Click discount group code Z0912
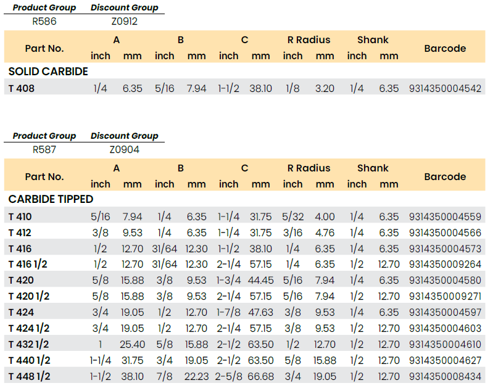 (123, 22)
